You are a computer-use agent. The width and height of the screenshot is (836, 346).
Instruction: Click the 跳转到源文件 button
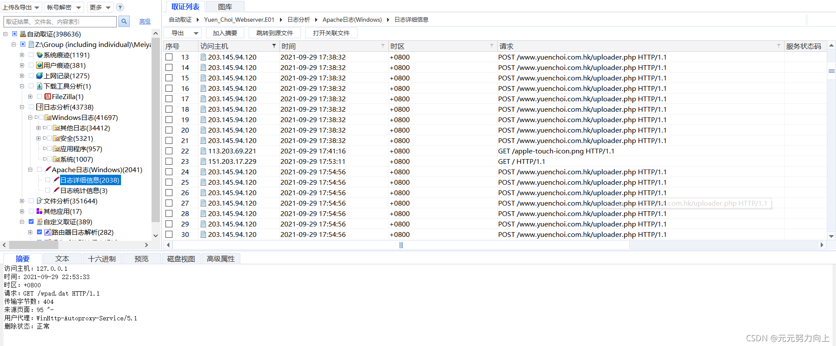[275, 33]
